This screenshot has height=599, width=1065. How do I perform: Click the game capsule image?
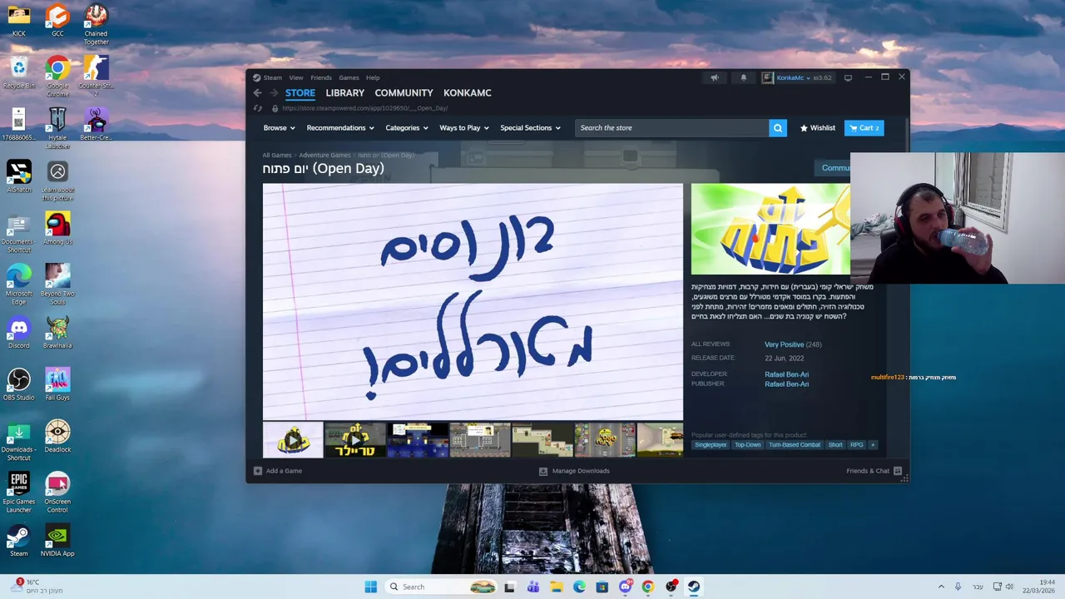pos(770,229)
